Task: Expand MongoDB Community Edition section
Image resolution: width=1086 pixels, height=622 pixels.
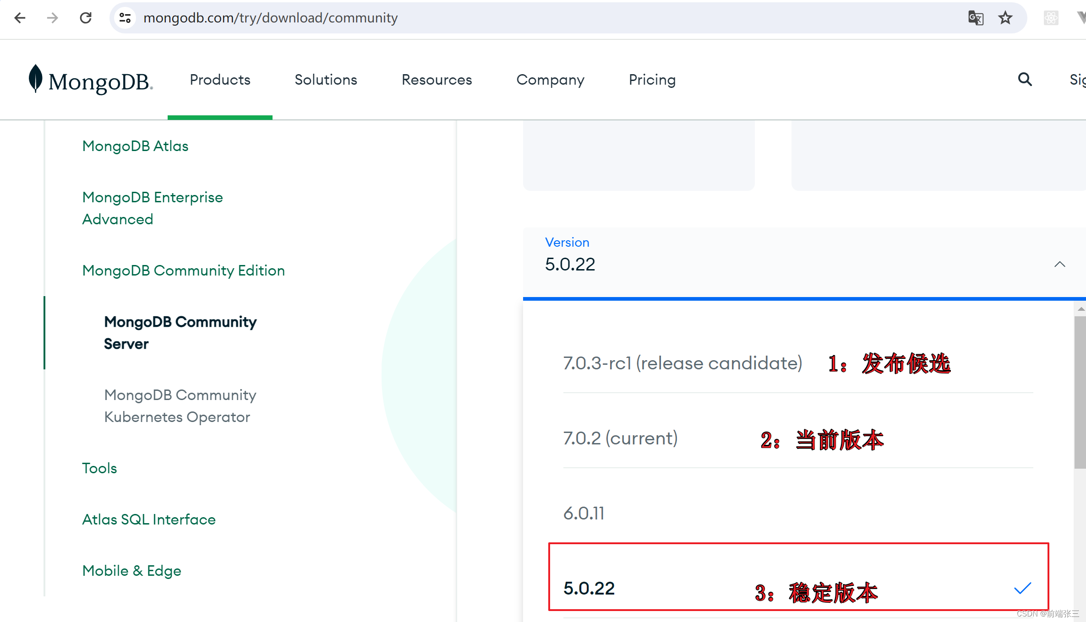Action: point(183,270)
